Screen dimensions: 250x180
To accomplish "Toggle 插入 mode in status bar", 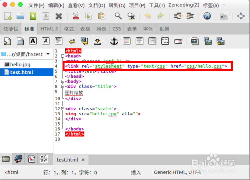I will pos(136,172).
